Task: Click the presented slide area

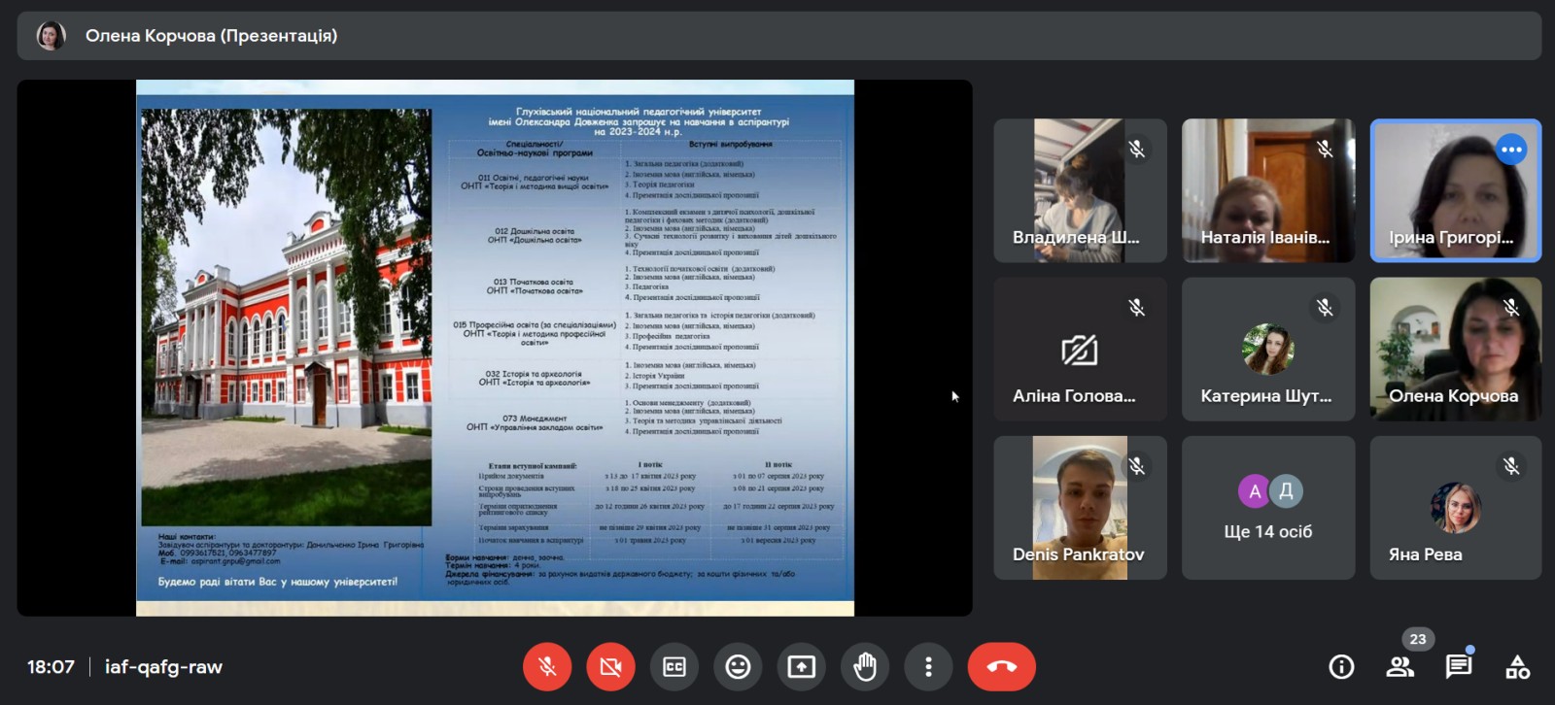Action: coord(495,348)
